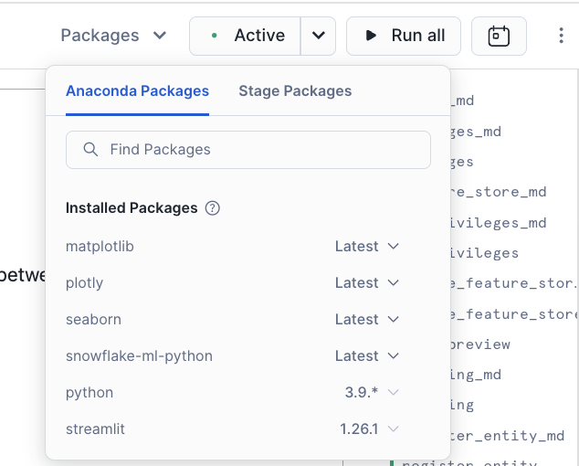579x466 pixels.
Task: Open plotly version dropdown
Action: pos(367,283)
